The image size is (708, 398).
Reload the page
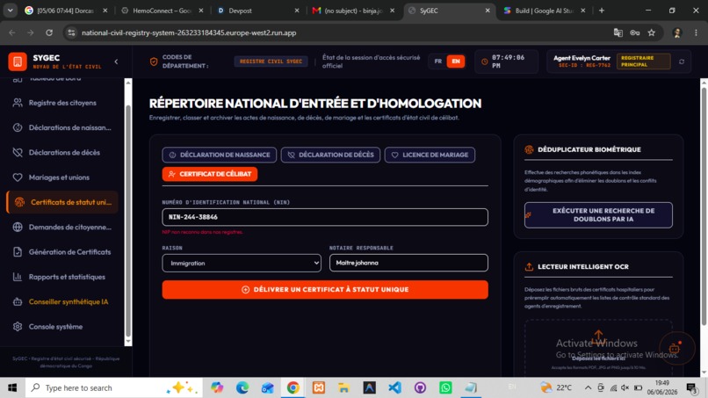click(49, 33)
